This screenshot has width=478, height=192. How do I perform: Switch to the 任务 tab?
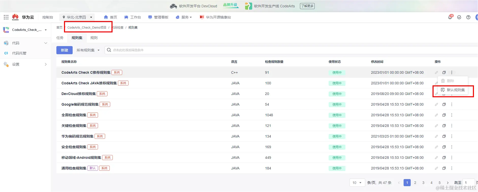(60, 38)
